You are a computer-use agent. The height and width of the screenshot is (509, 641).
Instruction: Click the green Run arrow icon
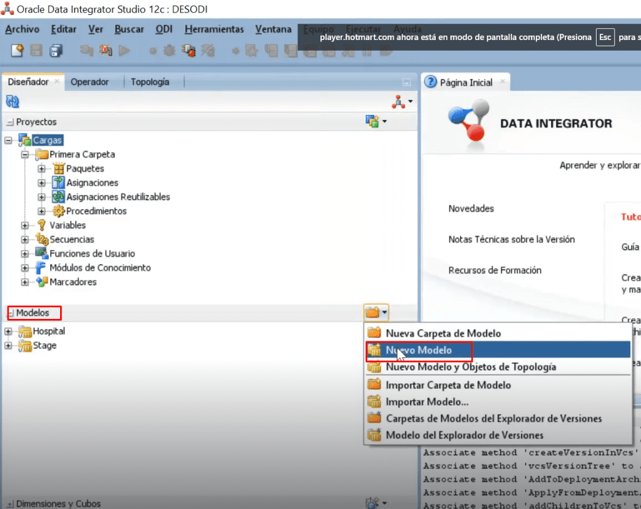125,51
